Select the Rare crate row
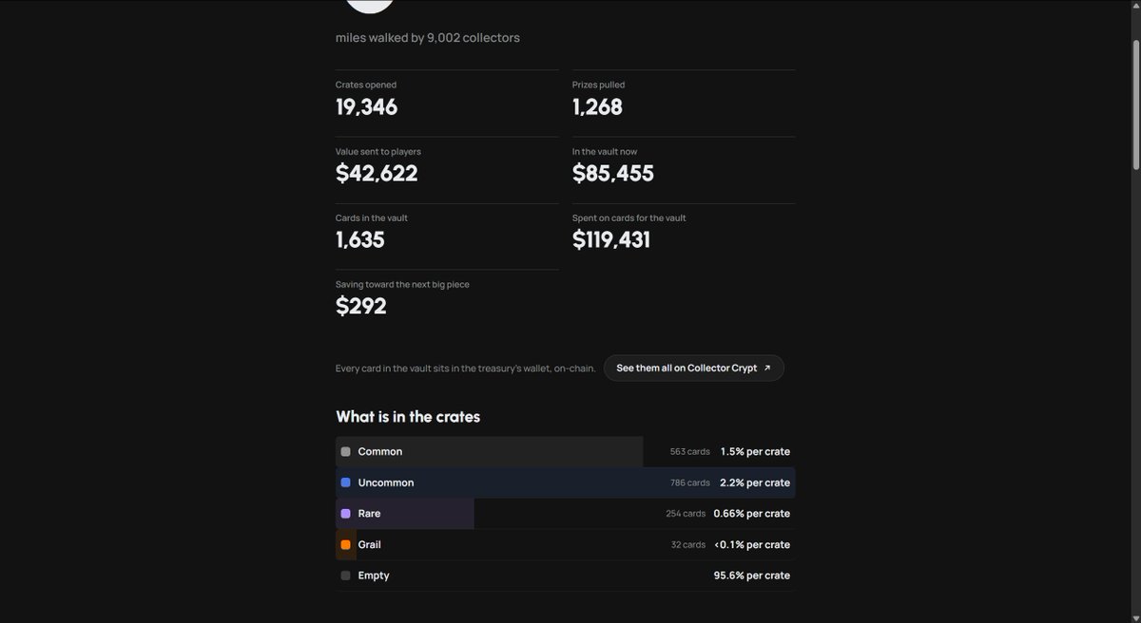Viewport: 1141px width, 623px height. point(566,514)
